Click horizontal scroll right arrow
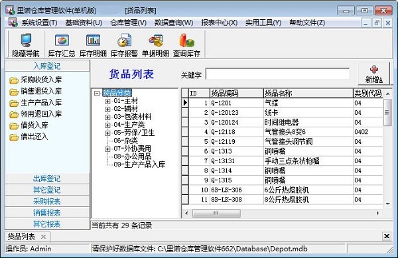398x258 pixels. (x=377, y=213)
